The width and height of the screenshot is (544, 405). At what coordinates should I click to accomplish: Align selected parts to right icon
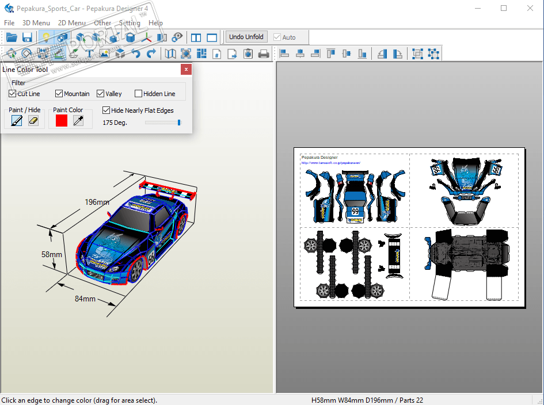(x=315, y=54)
